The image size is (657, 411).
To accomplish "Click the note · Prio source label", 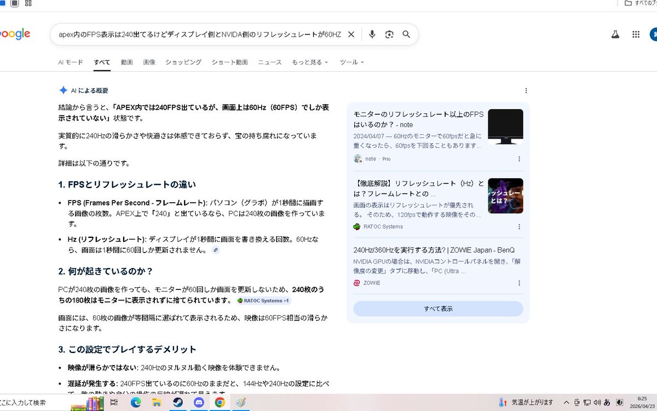I will 378,159.
